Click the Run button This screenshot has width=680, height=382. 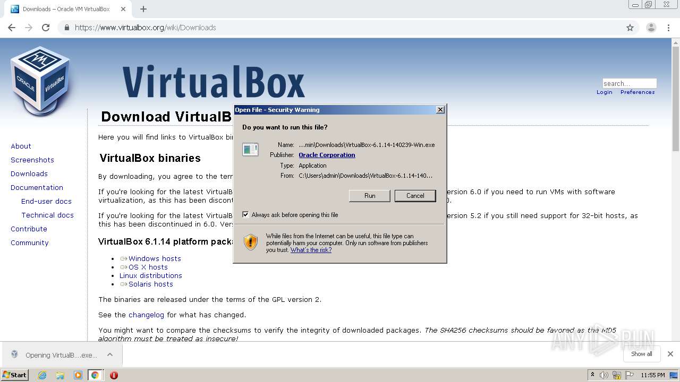pyautogui.click(x=370, y=196)
